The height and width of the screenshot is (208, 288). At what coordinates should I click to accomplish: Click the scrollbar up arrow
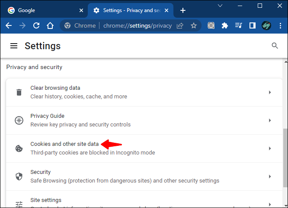click(x=286, y=62)
